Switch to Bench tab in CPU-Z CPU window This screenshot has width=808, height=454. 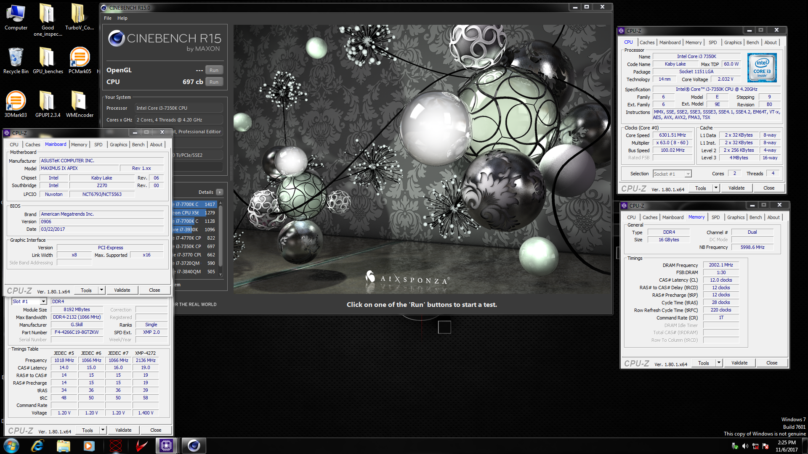click(752, 42)
